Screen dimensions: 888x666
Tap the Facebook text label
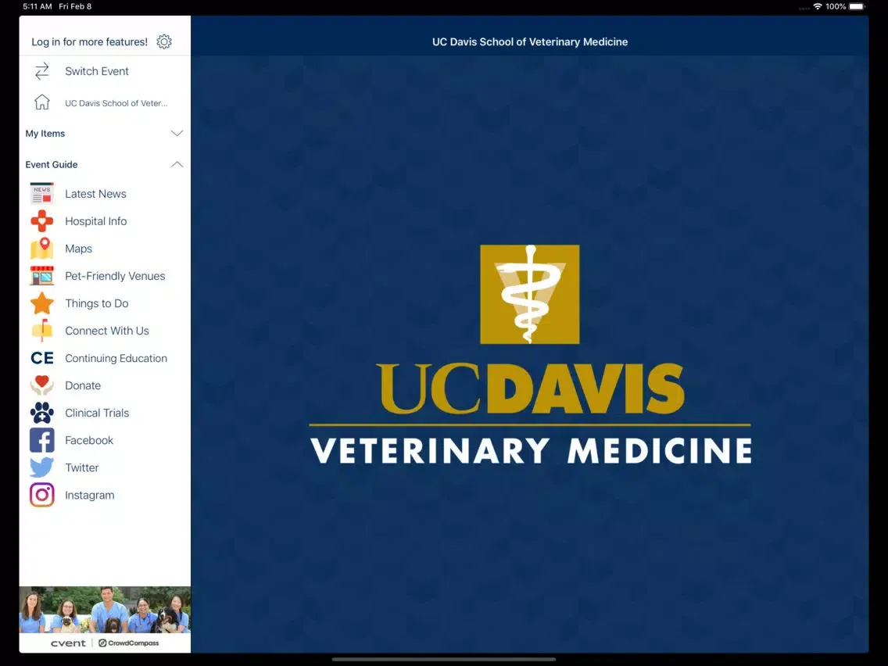[x=89, y=440]
